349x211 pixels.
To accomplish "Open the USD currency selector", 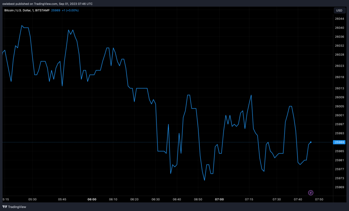I will (x=339, y=11).
